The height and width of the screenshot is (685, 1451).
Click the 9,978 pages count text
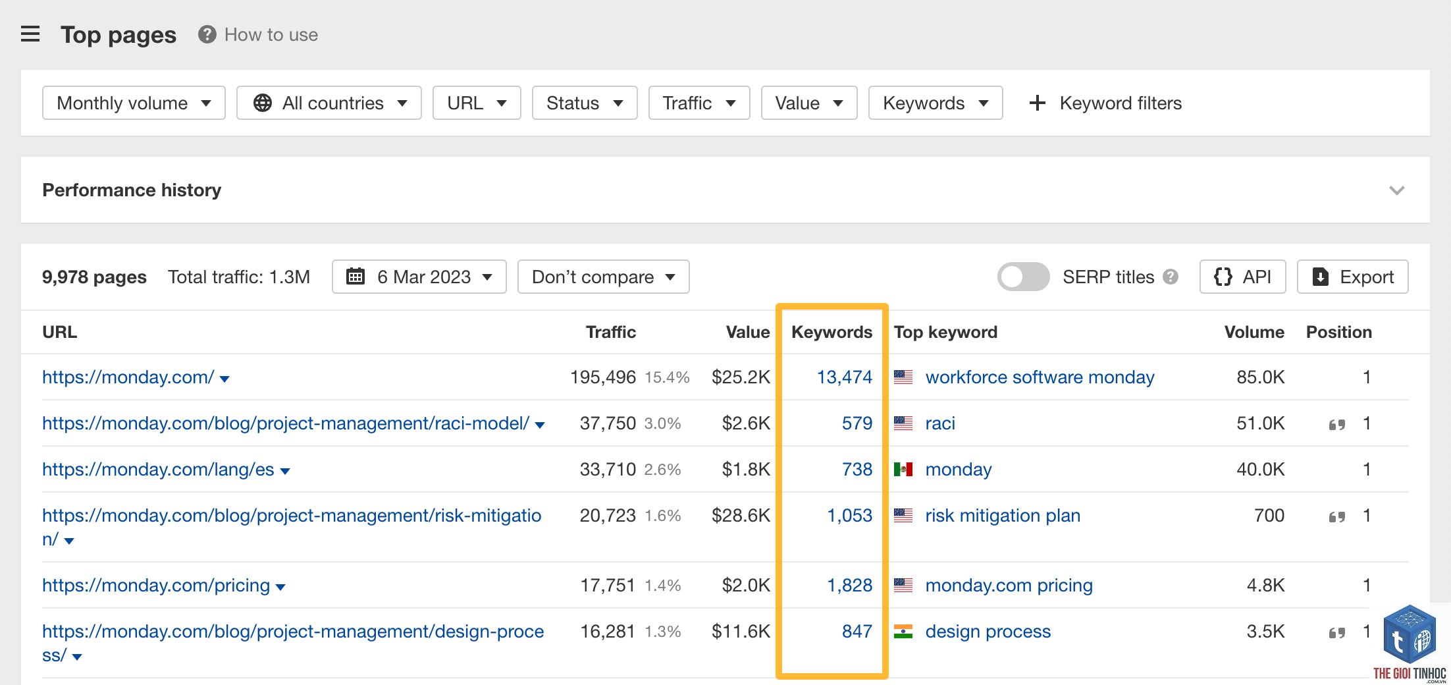(x=94, y=277)
